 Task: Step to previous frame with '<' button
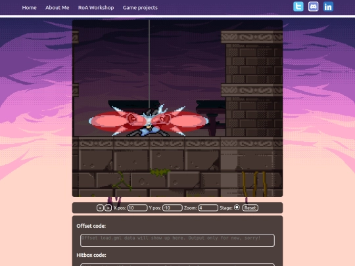[100, 208]
